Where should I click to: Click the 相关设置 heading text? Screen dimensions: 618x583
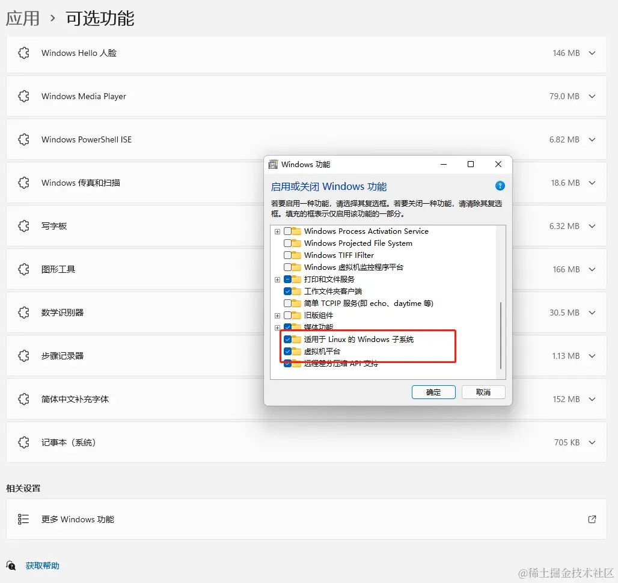(23, 489)
